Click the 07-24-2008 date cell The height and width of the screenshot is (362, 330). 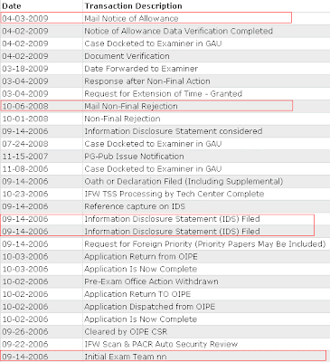[25, 144]
